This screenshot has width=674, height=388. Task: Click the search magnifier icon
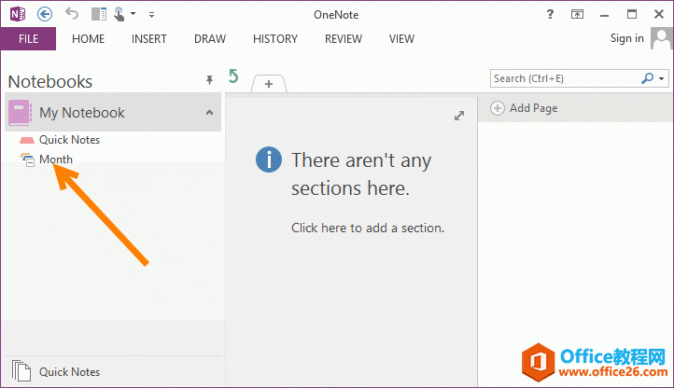coord(647,78)
